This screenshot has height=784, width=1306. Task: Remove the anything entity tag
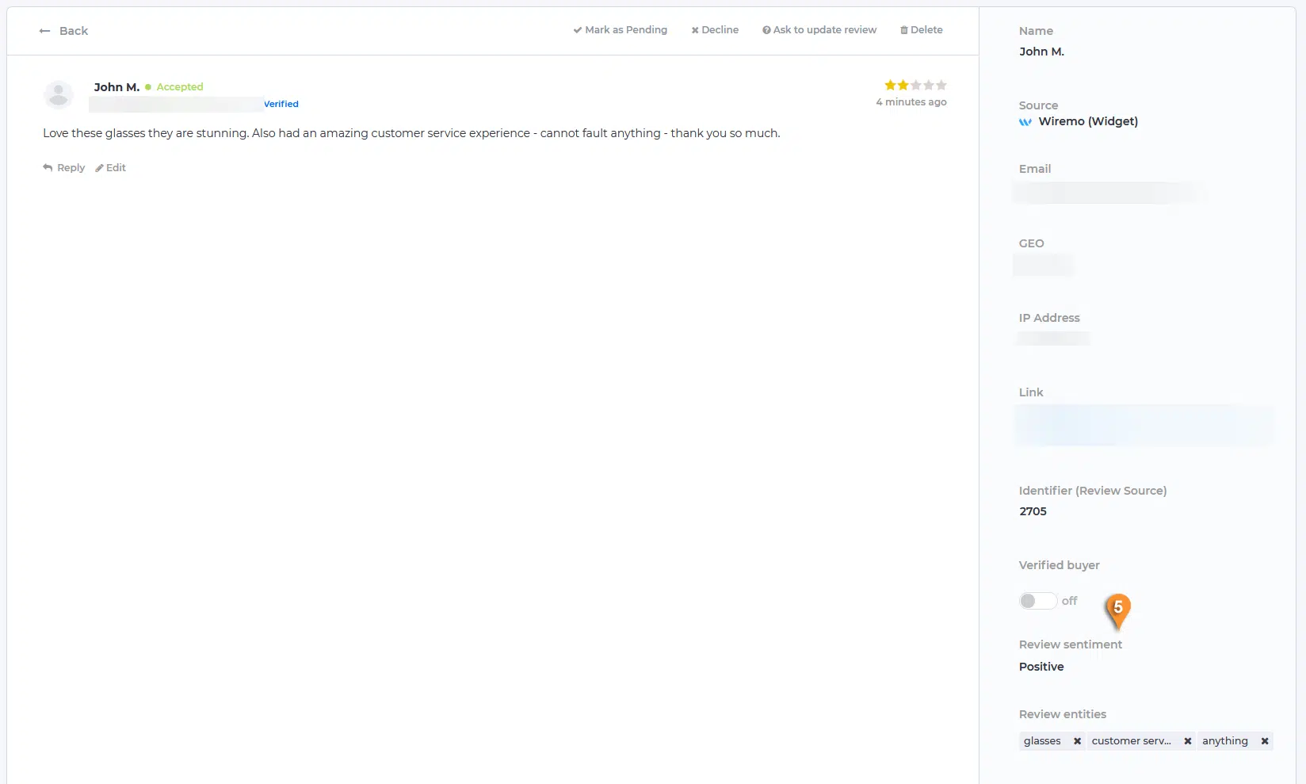click(x=1264, y=741)
